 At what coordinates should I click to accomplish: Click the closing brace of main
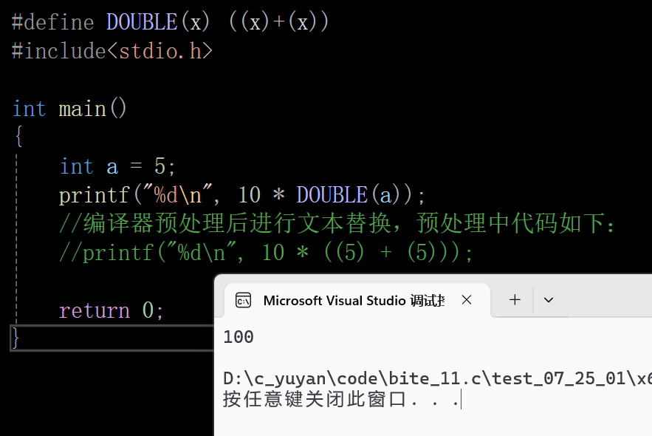(x=15, y=338)
